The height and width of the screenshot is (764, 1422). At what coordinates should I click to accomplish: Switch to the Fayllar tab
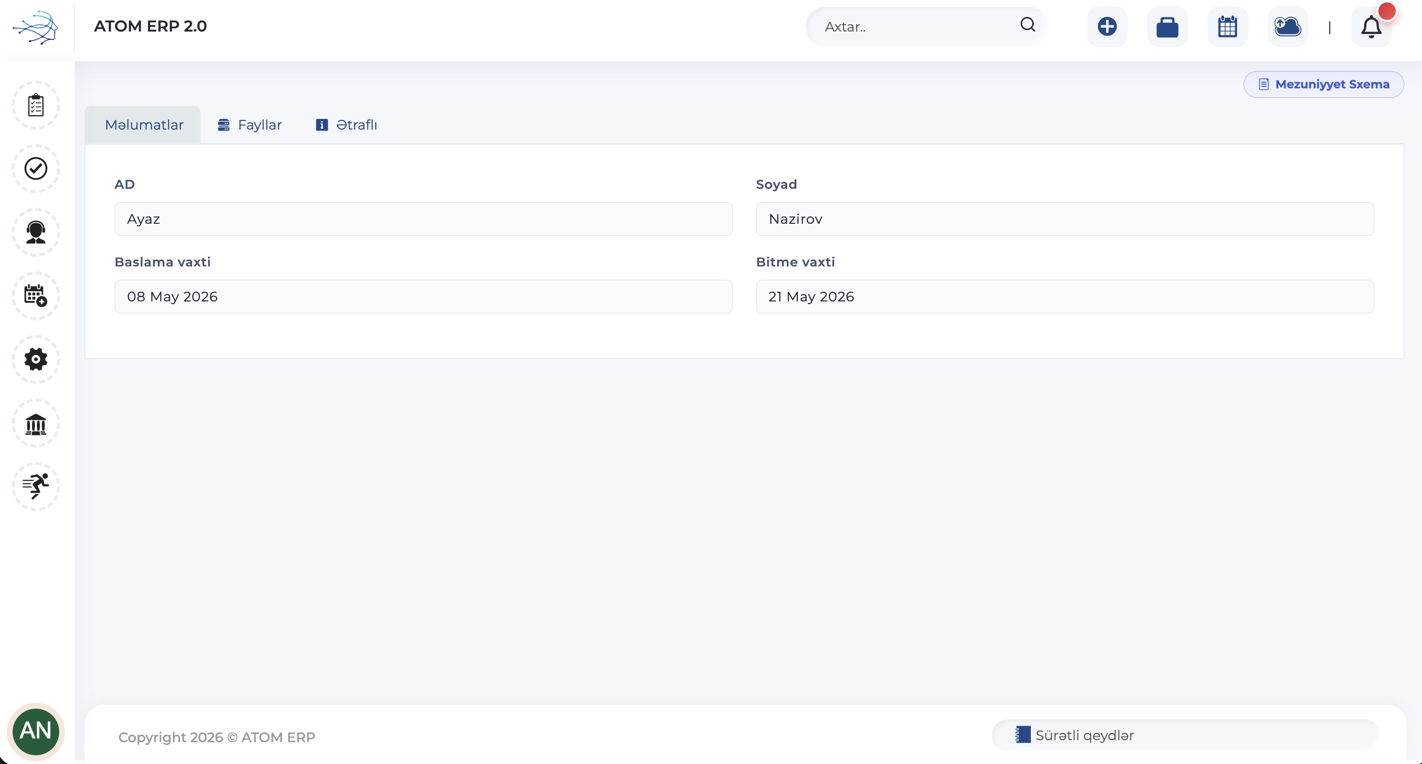[x=250, y=125]
